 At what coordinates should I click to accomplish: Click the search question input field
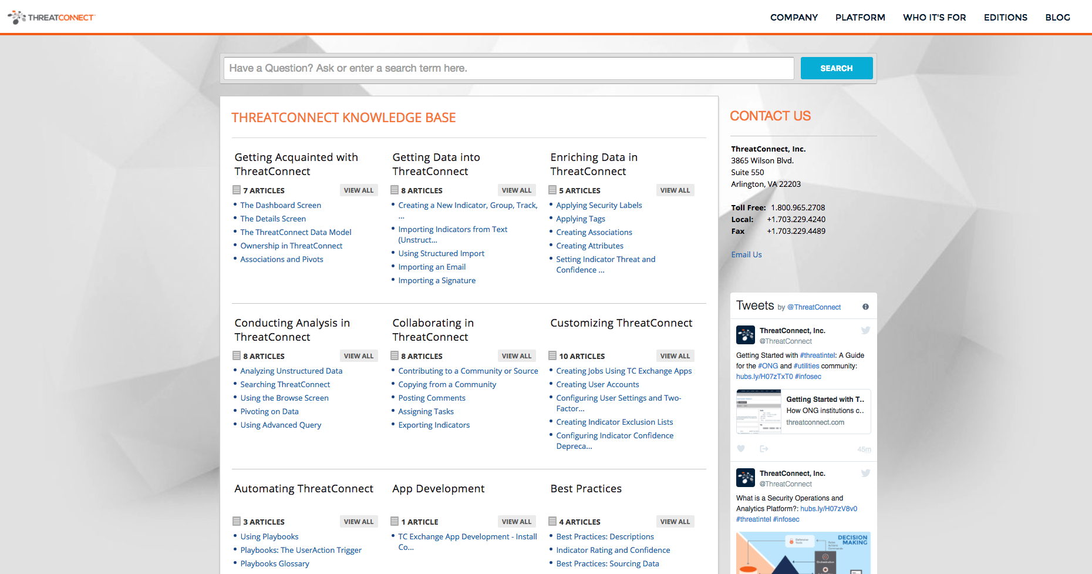pyautogui.click(x=508, y=68)
